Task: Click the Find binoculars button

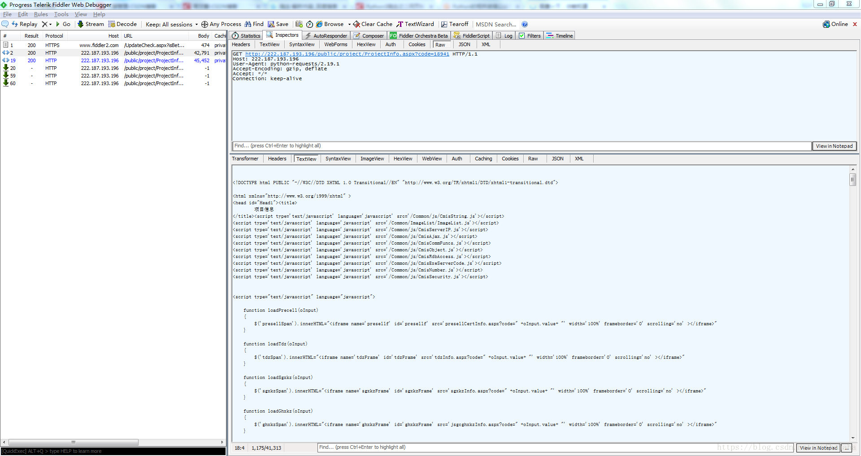Action: (x=254, y=24)
